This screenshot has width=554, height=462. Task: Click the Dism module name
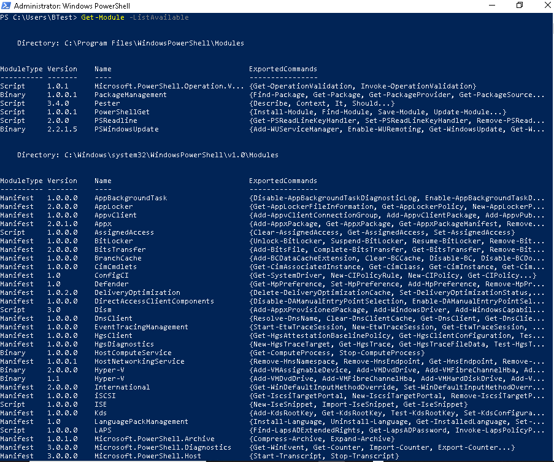pos(103,310)
